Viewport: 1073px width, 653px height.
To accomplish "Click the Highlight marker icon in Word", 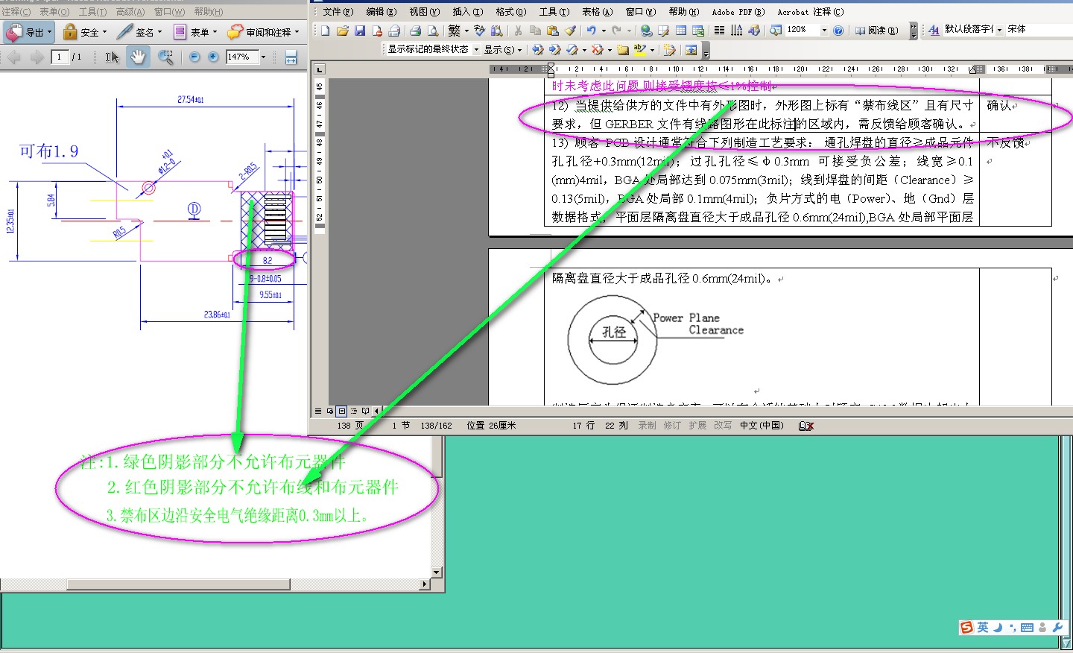I will (x=639, y=50).
